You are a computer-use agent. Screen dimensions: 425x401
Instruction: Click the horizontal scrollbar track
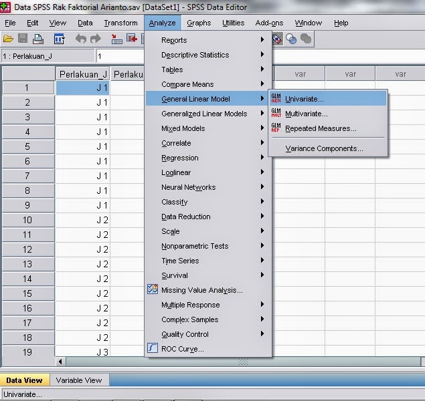(x=243, y=362)
